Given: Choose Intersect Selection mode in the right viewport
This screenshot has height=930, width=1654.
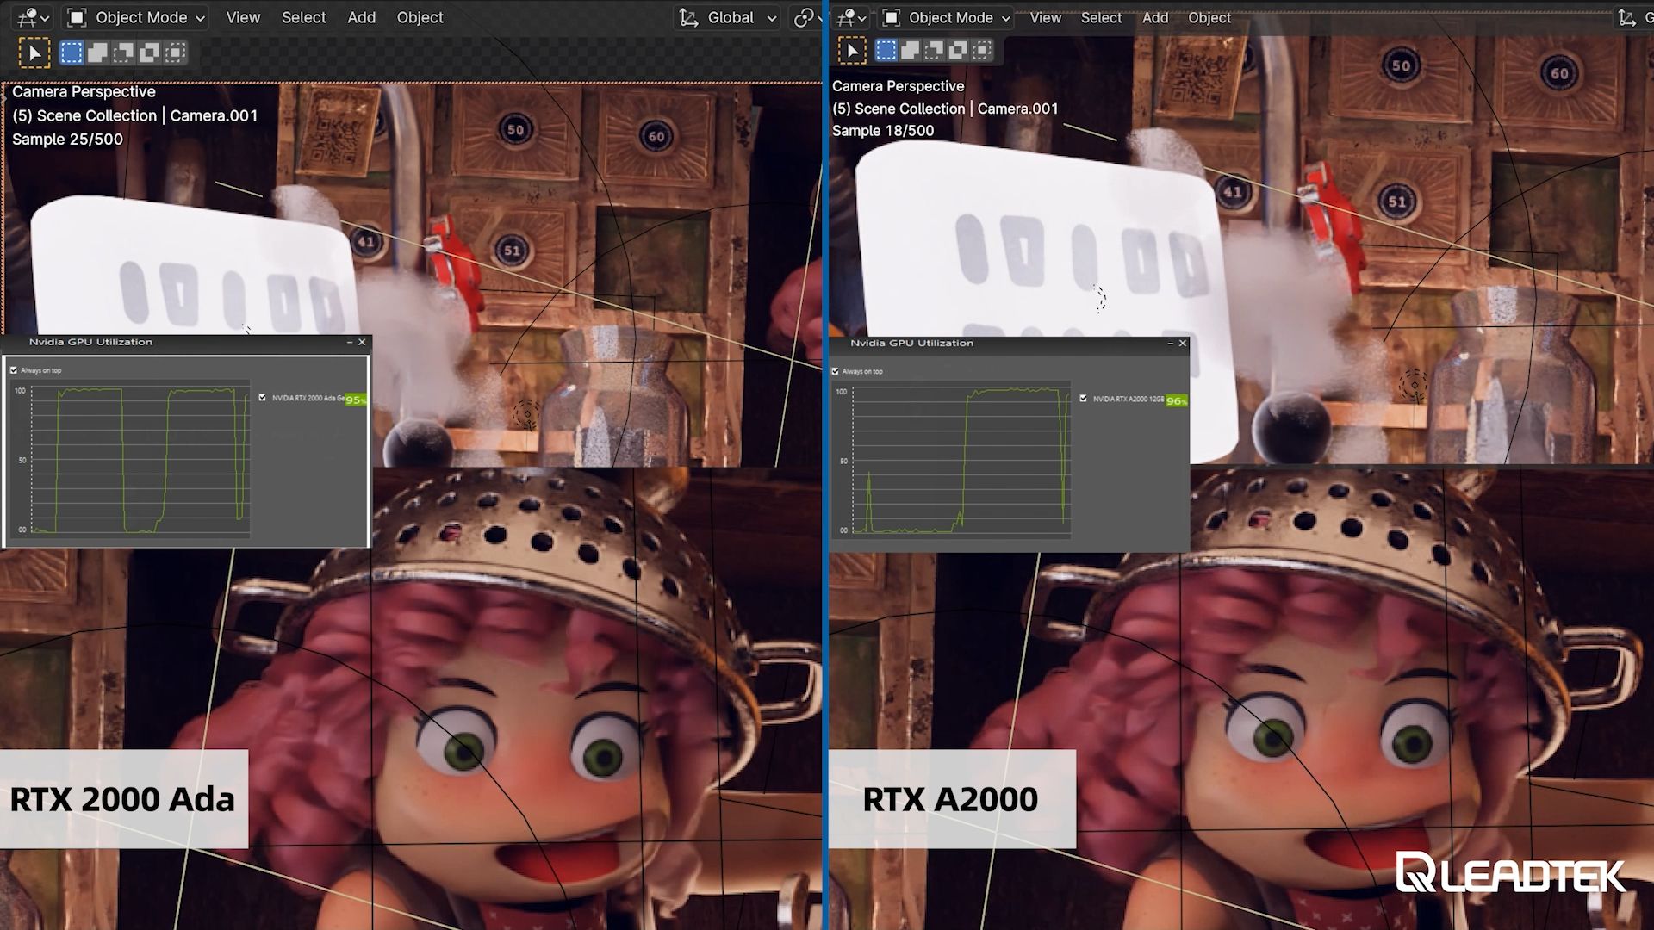Looking at the screenshot, I should [982, 51].
